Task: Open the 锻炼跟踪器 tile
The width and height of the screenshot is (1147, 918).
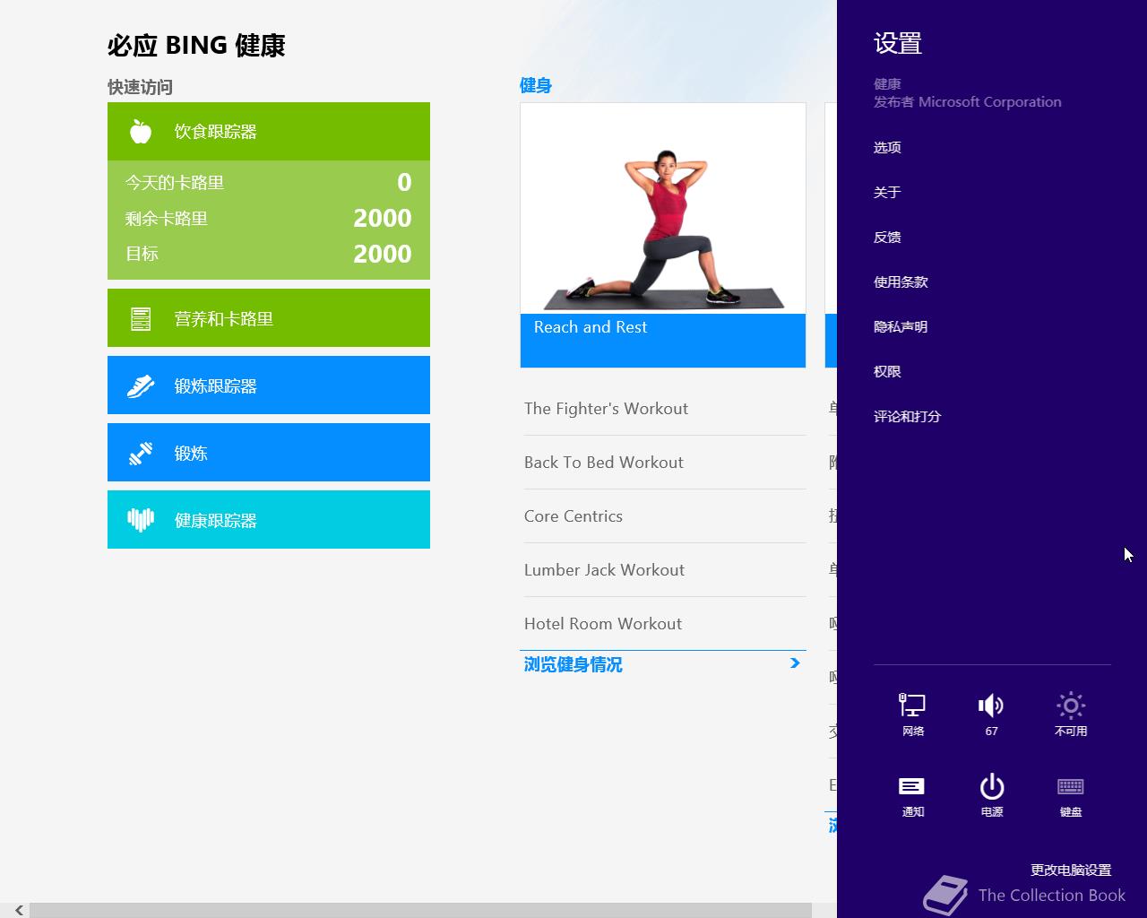Action: pyautogui.click(x=269, y=385)
